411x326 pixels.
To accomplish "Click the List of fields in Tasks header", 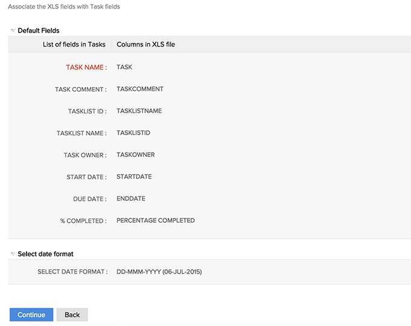I will click(74, 44).
